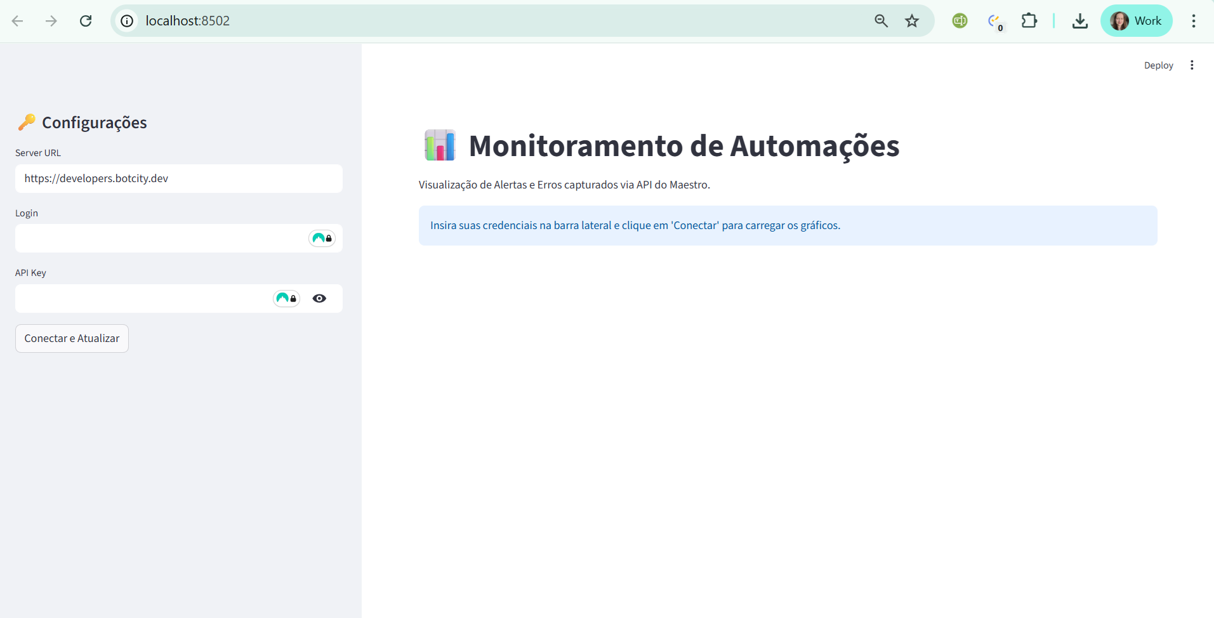Open the Chrome three-dot menu
Image resolution: width=1214 pixels, height=618 pixels.
[1194, 21]
